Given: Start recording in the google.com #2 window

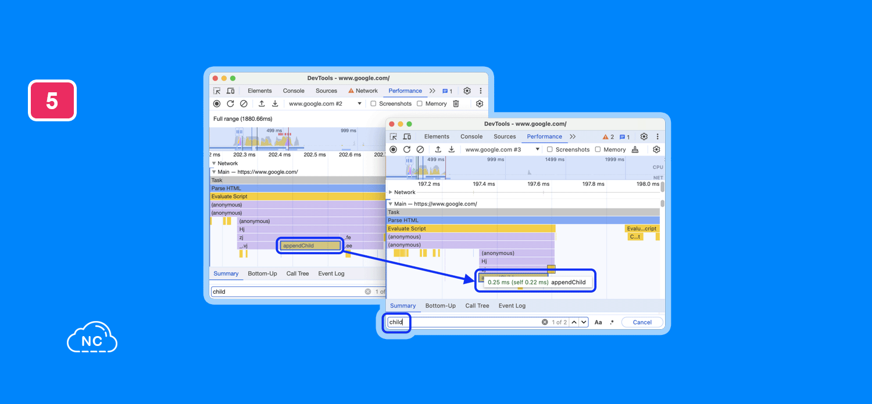Looking at the screenshot, I should tap(217, 104).
